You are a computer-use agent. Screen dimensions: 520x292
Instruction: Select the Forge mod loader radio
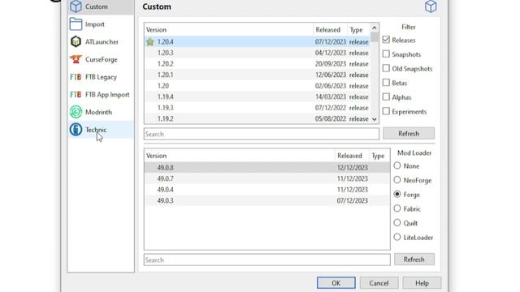pyautogui.click(x=397, y=194)
